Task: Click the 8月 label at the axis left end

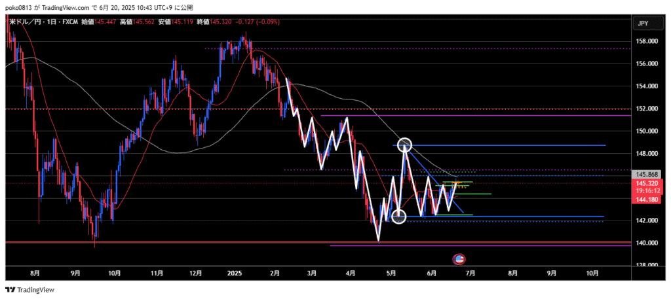Action: tap(35, 273)
